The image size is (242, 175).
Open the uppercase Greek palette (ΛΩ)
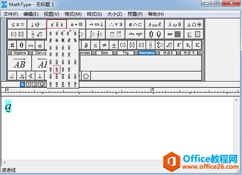point(194,25)
